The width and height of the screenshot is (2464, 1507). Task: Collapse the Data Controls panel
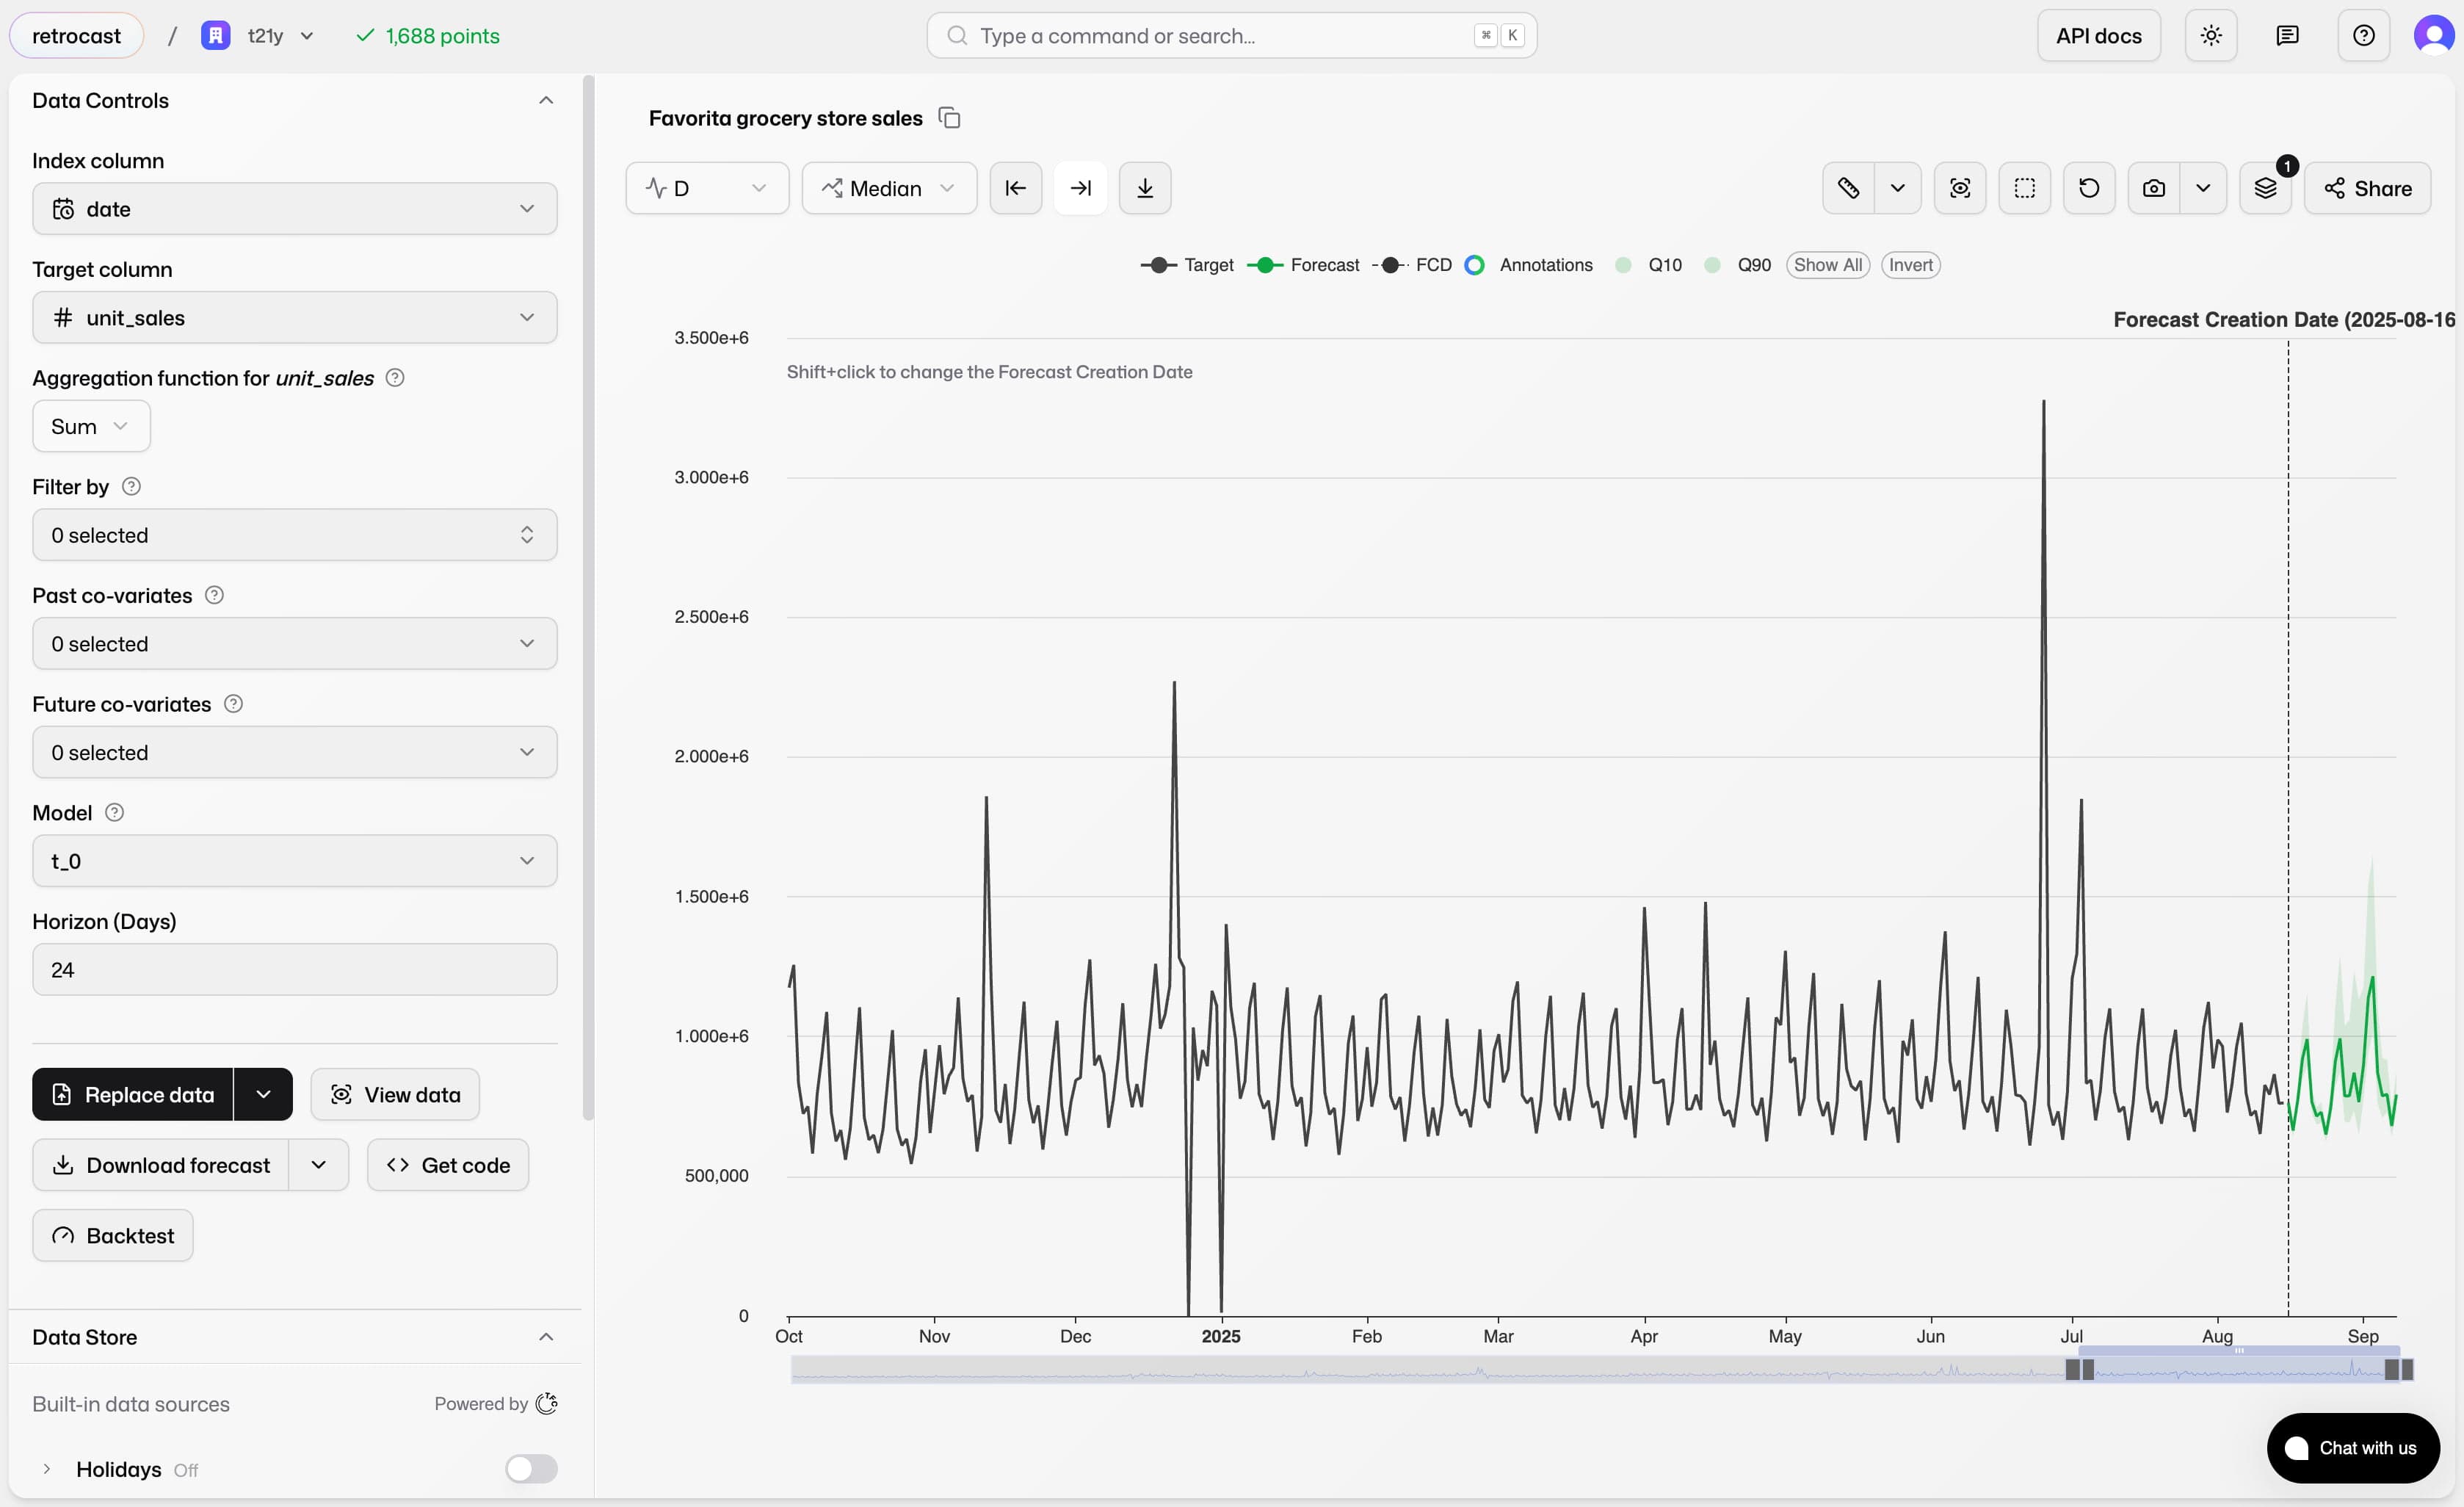(x=546, y=100)
